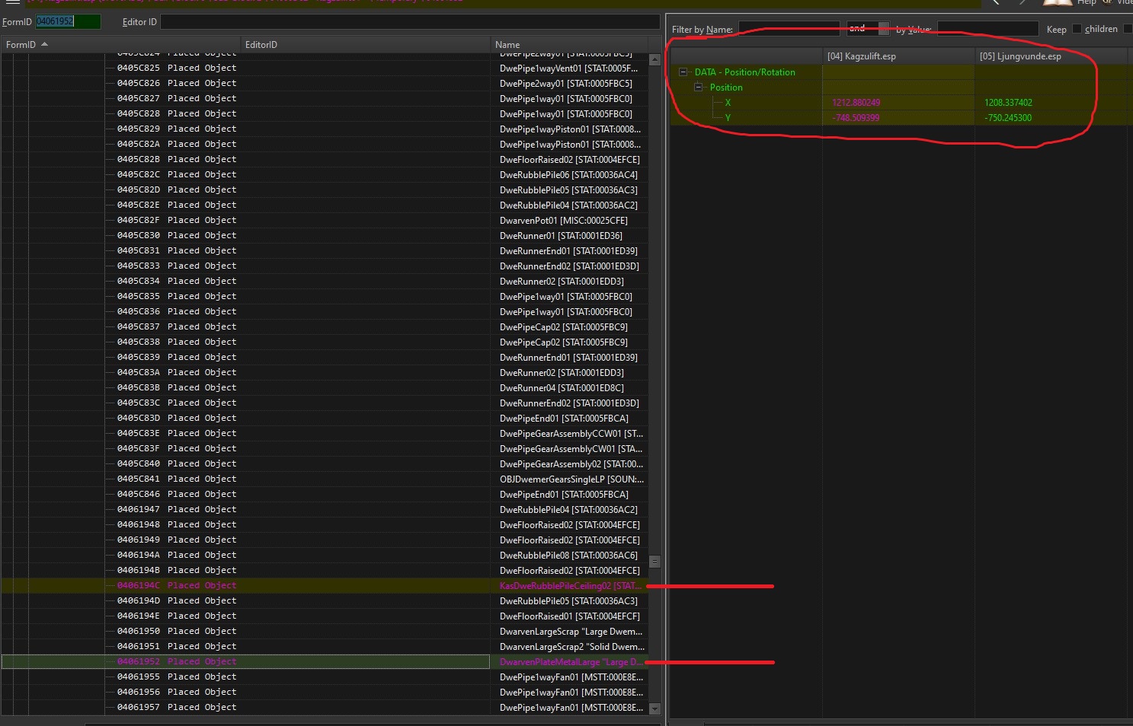1133x726 pixels.
Task: Click the filter by Value input
Action: (987, 29)
